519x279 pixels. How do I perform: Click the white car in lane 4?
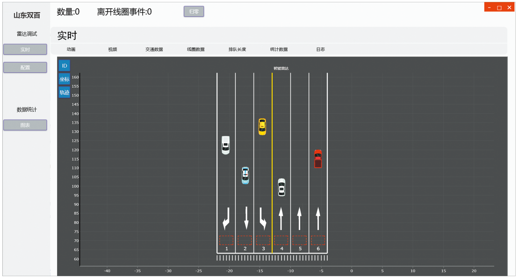(x=281, y=187)
